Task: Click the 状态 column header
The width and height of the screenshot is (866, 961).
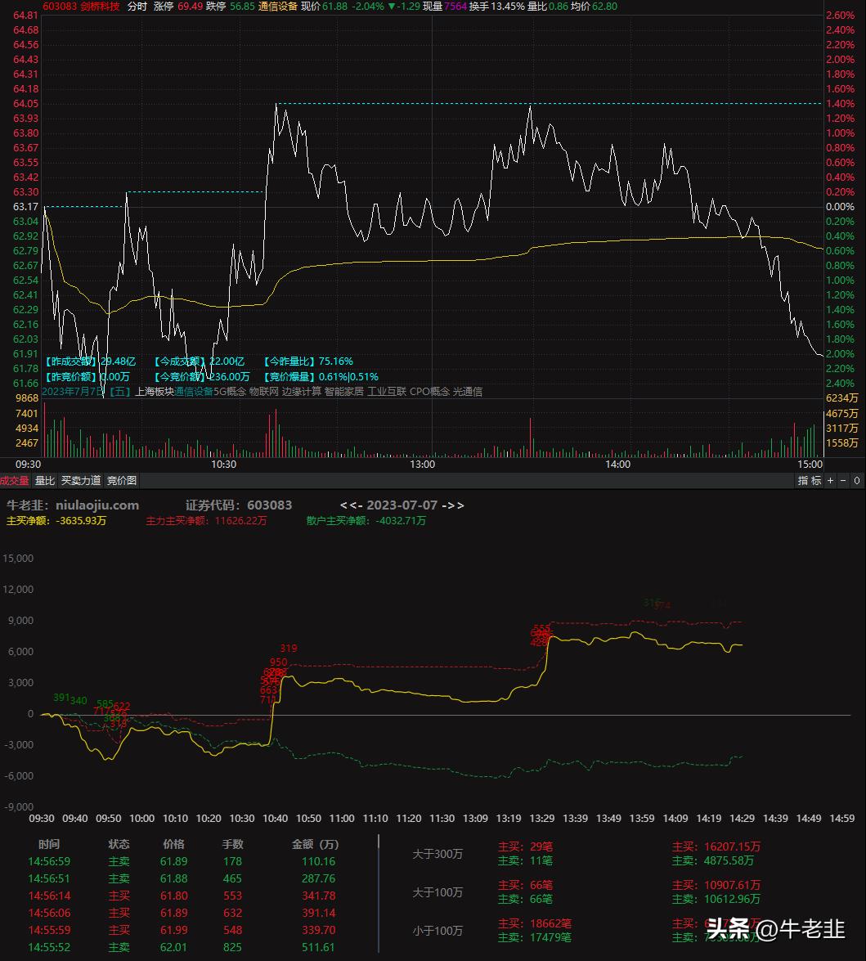Action: pyautogui.click(x=119, y=844)
